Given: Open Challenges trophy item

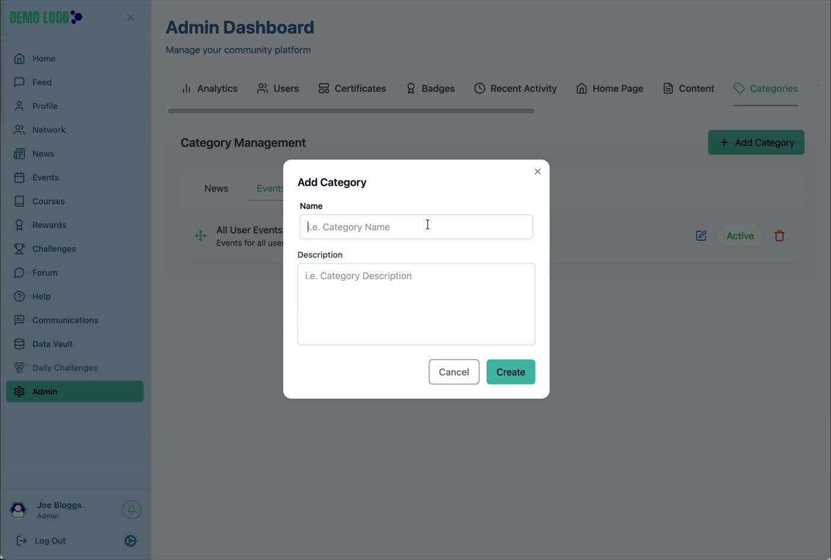Looking at the screenshot, I should point(75,249).
